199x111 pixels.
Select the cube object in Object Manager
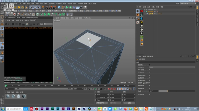point(151,14)
